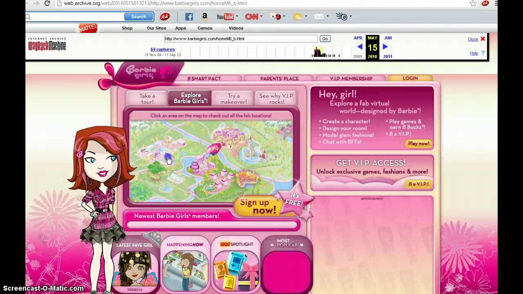This screenshot has height=294, width=523.
Task: Reload the page with the refresh icon
Action: 47,3
